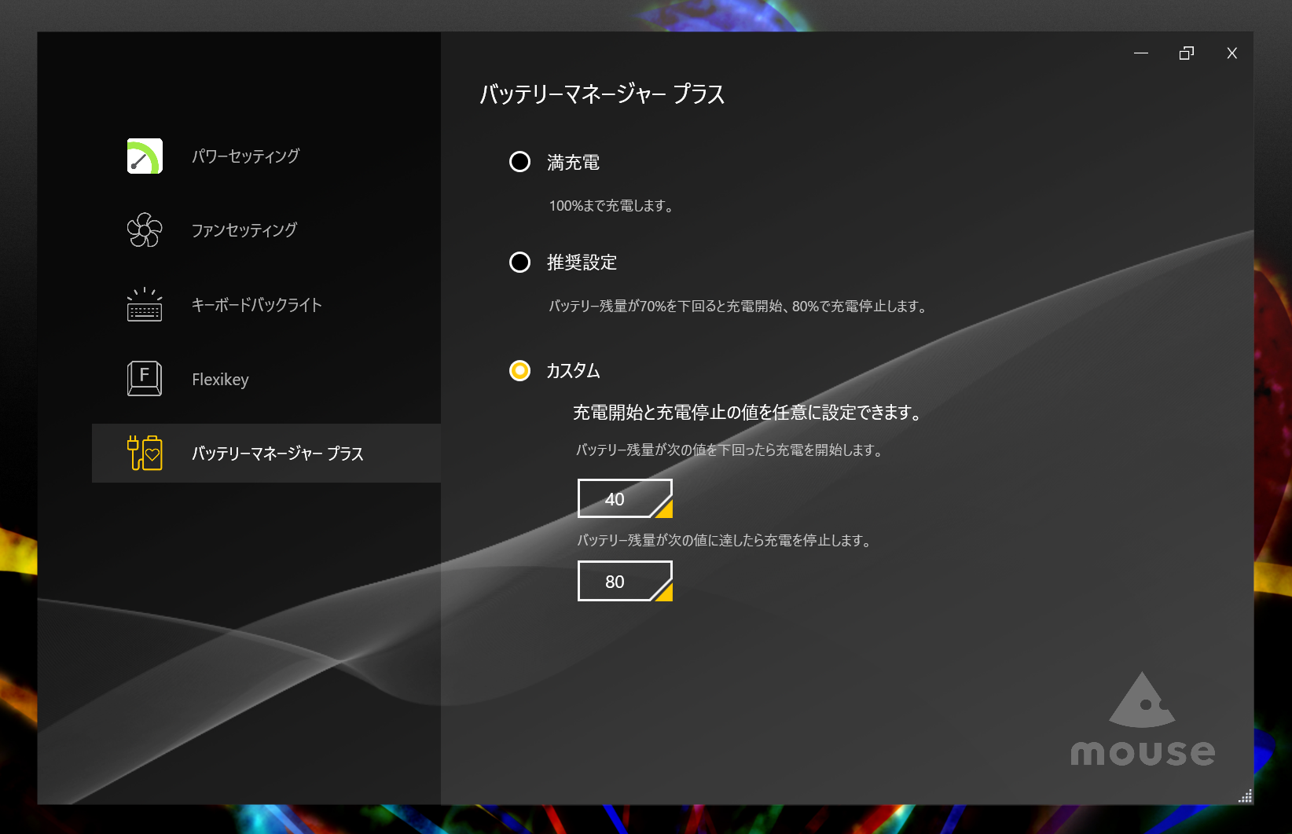Click the Battery Manager Plus battery icon
This screenshot has width=1292, height=834.
coord(145,453)
